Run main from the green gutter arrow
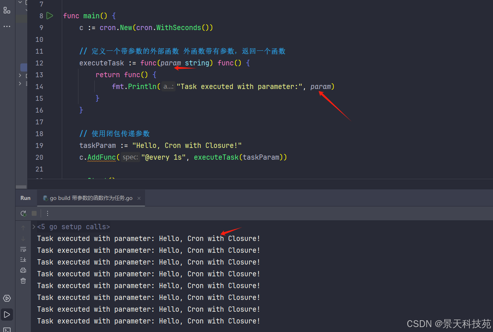Image resolution: width=493 pixels, height=332 pixels. (x=50, y=16)
